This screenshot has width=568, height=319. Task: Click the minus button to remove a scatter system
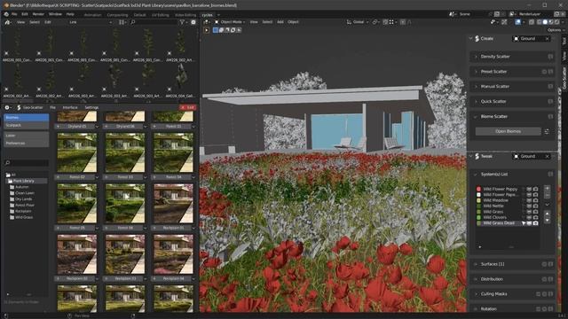point(547,195)
